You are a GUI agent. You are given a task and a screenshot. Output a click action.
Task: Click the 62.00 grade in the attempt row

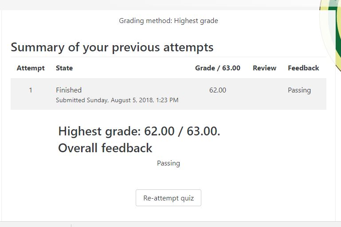[218, 90]
